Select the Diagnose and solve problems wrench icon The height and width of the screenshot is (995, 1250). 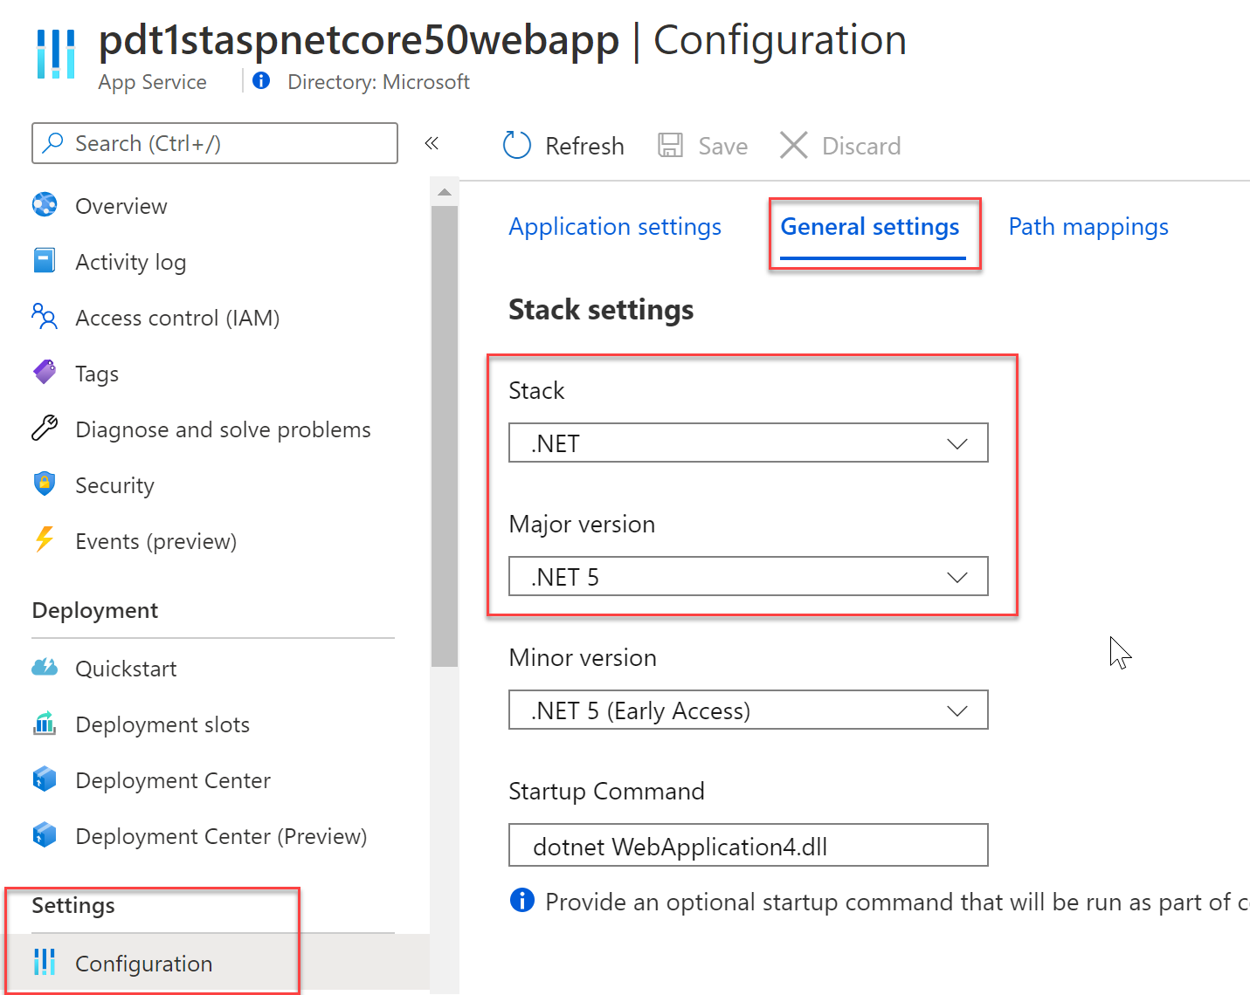(45, 429)
